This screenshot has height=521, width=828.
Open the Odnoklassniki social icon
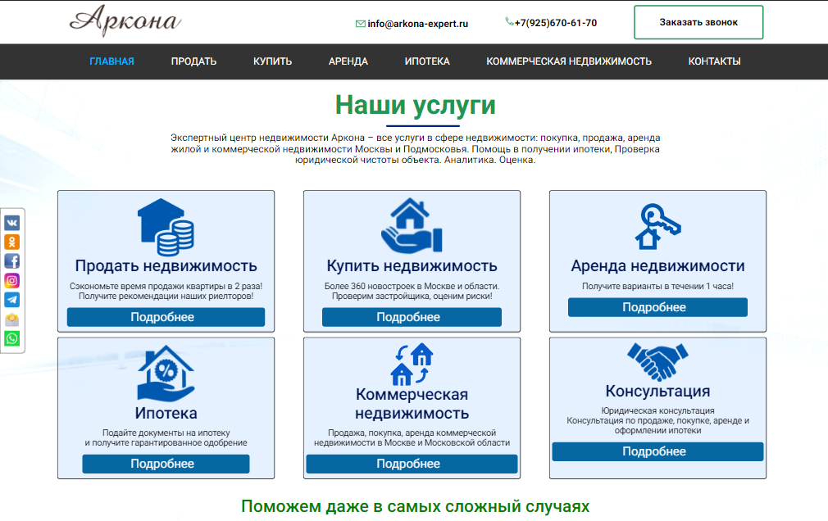[x=12, y=242]
